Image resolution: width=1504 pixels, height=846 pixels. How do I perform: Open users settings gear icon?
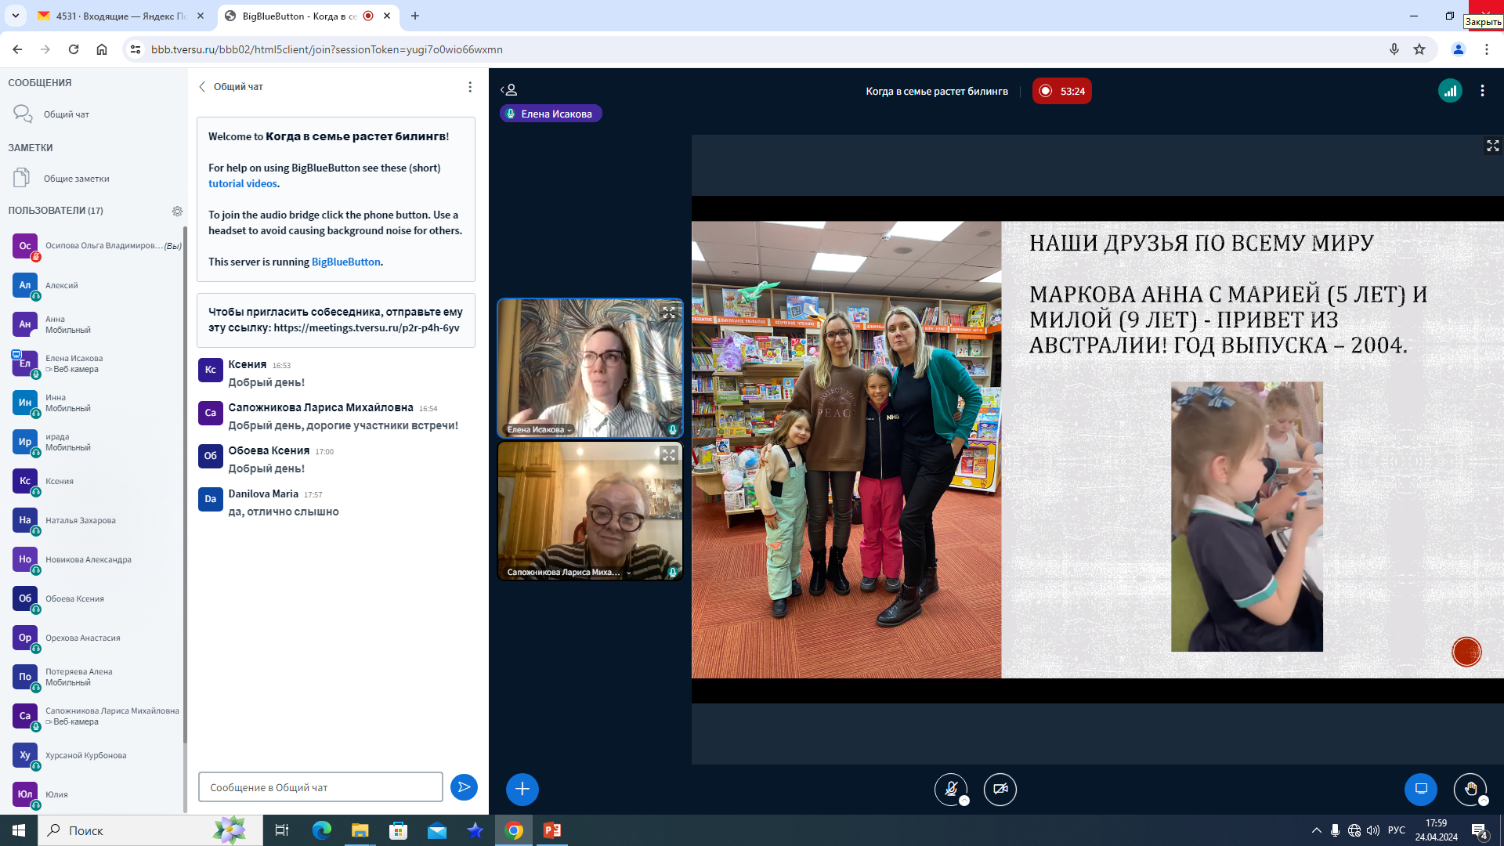[177, 211]
